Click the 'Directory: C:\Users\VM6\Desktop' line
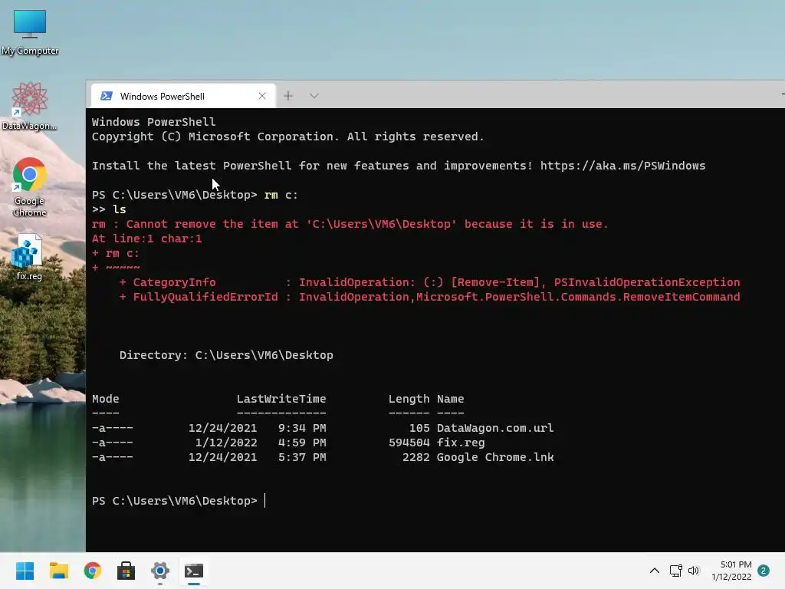 point(226,355)
